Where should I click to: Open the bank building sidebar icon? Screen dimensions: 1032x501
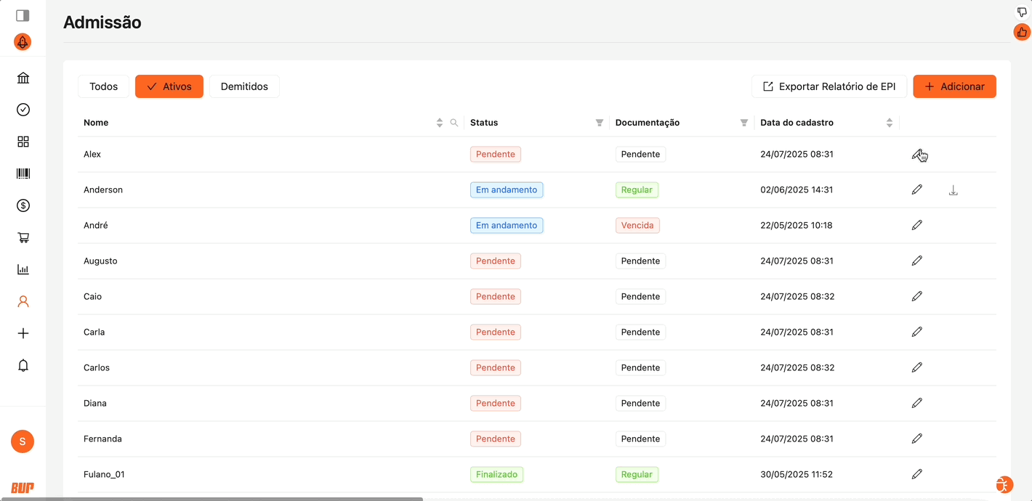coord(23,78)
